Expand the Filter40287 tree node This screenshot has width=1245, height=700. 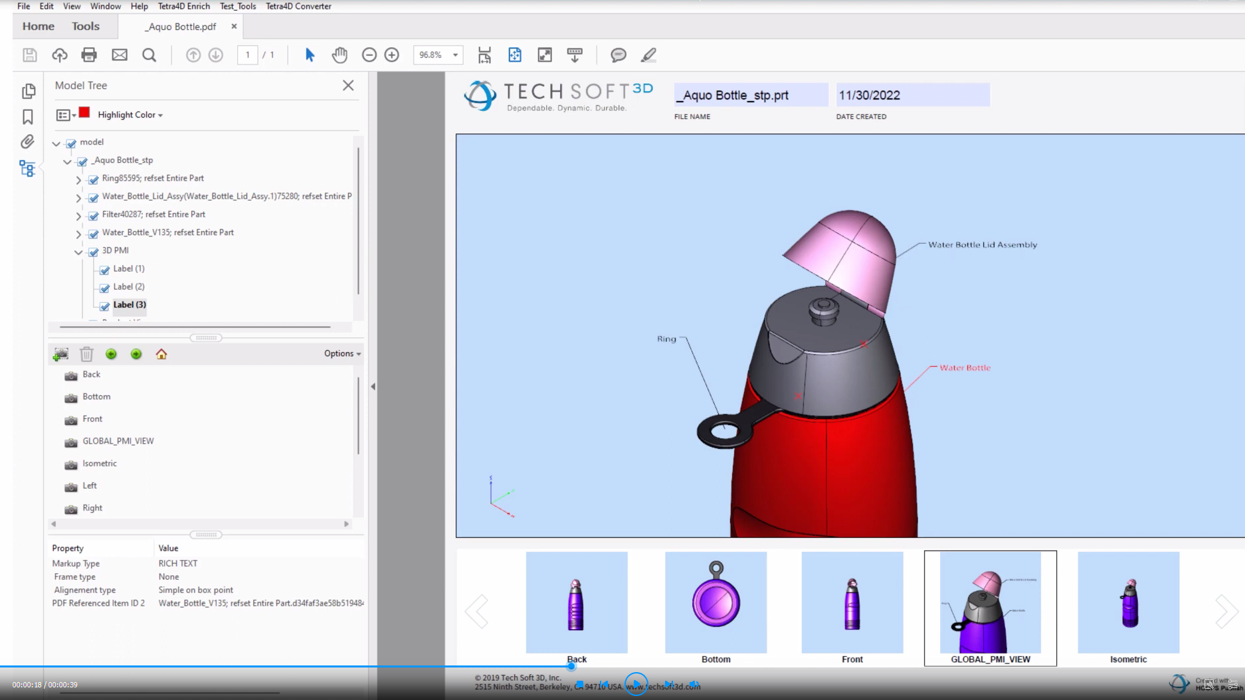pyautogui.click(x=78, y=215)
